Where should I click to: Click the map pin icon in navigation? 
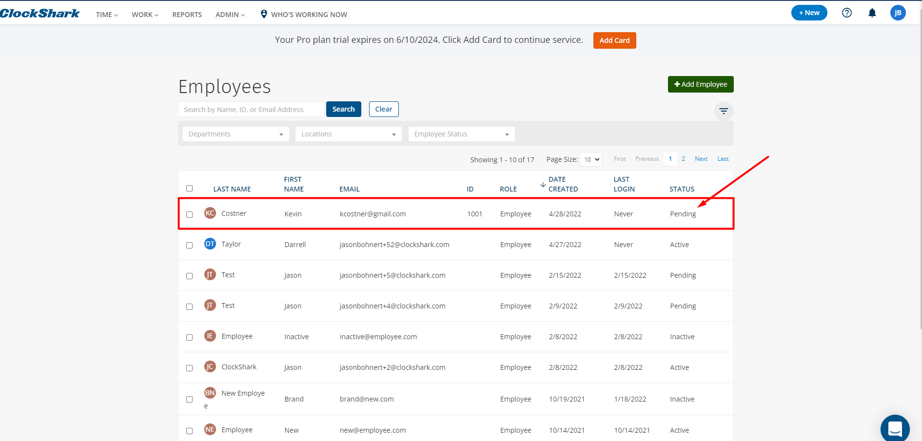264,14
